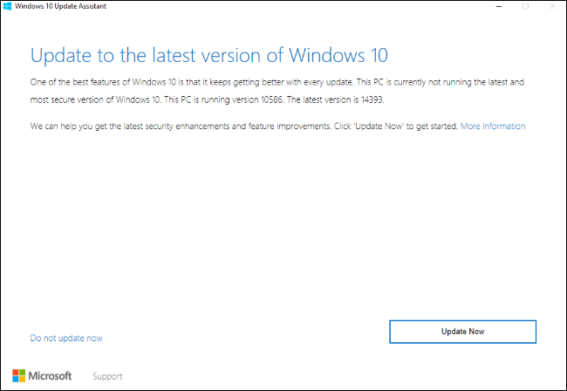The width and height of the screenshot is (567, 391).
Task: Close the Windows 10 Update Assistant
Action: [552, 6]
